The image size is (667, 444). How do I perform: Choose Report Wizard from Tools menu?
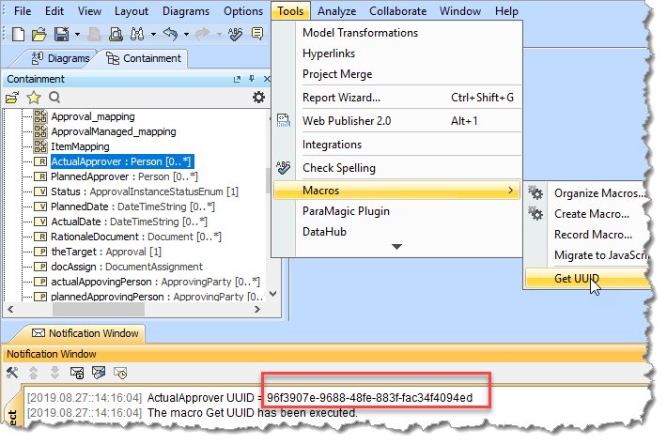point(341,98)
